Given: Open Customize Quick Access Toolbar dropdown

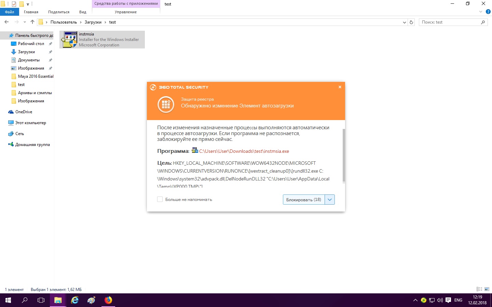Looking at the screenshot, I should (x=28, y=4).
